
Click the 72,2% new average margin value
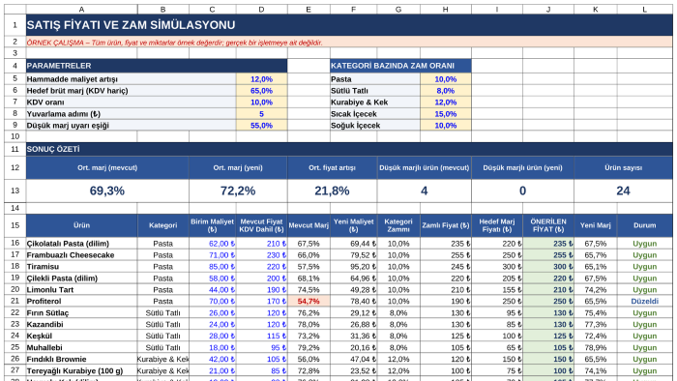click(x=238, y=190)
